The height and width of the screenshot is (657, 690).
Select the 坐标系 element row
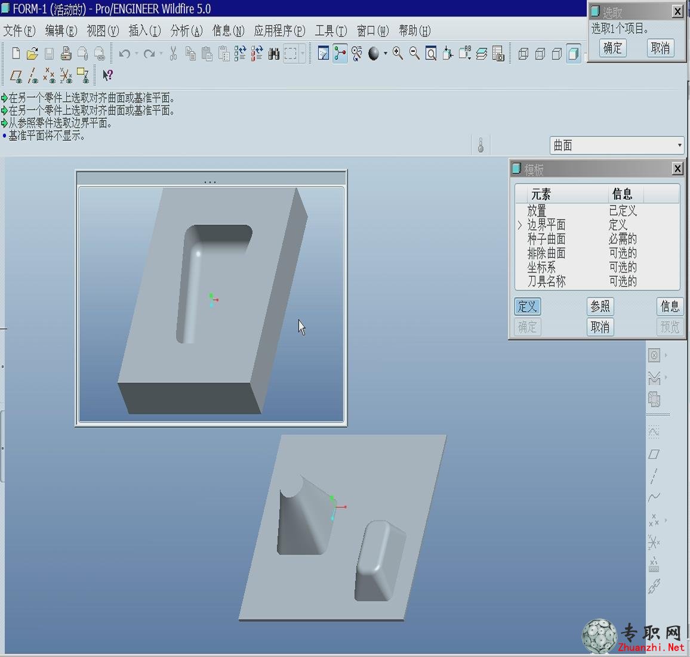pyautogui.click(x=597, y=267)
